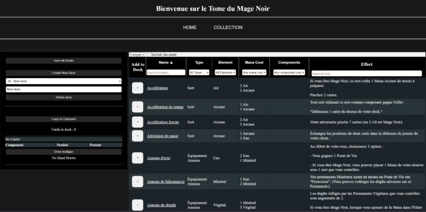Open the Anneau du druide link
426x212 pixels.
pos(161,205)
